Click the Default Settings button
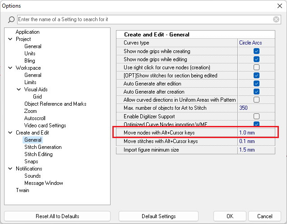This screenshot has width=287, height=224. [158, 216]
